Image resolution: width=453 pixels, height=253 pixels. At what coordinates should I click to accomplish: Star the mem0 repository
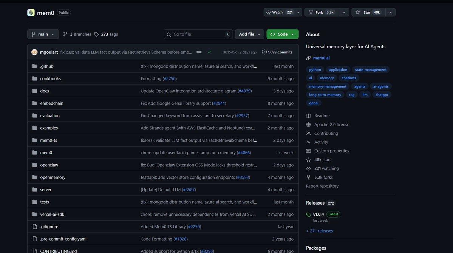(369, 12)
